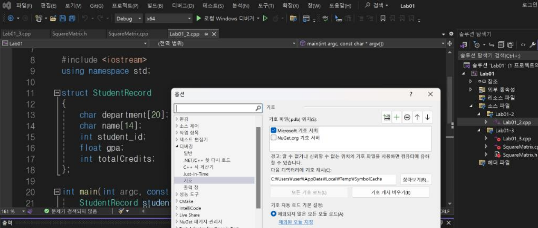Select 출력 창 in Options tree
Viewport: 538px width, 228px height.
coord(191,187)
